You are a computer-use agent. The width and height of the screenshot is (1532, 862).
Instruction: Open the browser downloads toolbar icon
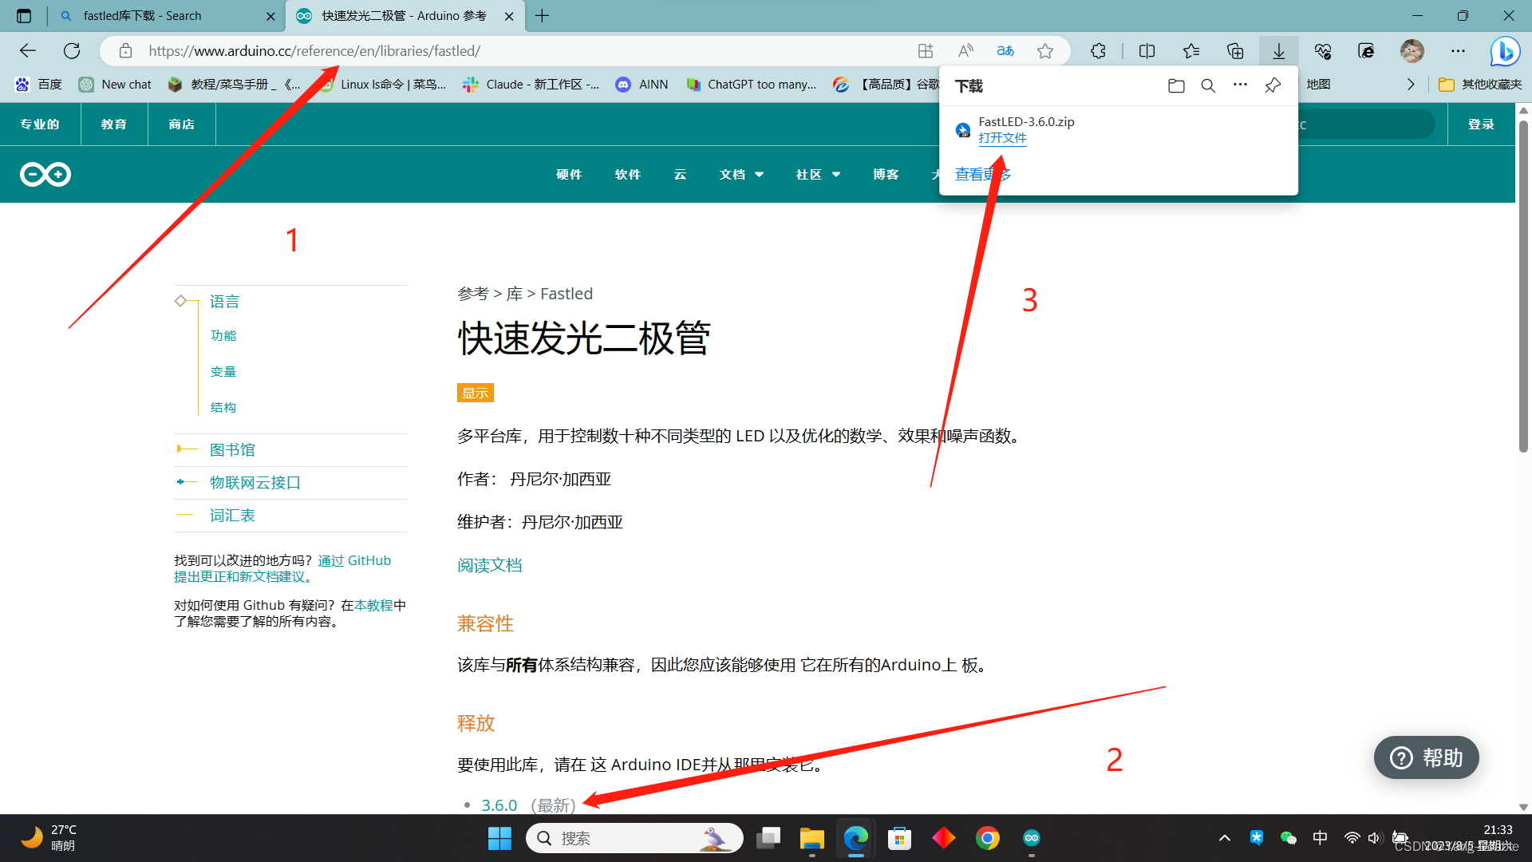pyautogui.click(x=1278, y=51)
